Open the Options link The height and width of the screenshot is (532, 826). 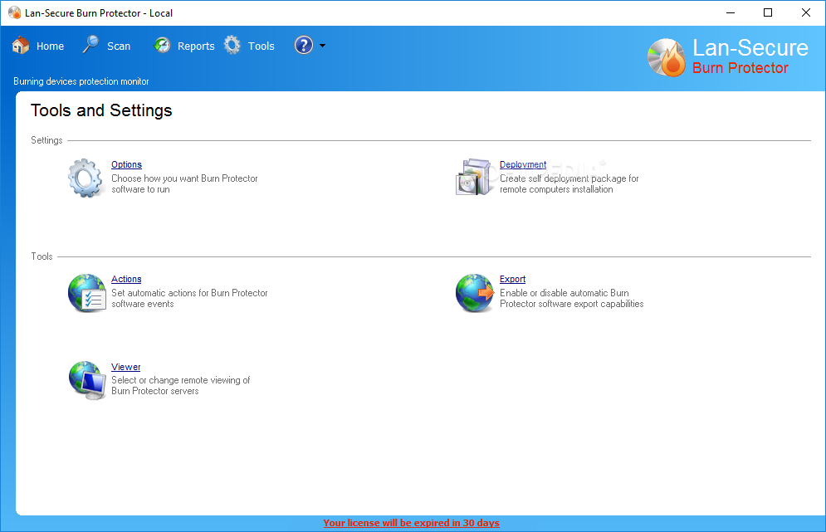[x=126, y=164]
